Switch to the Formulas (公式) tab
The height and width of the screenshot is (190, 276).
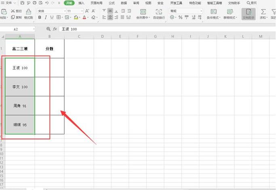[112, 3]
